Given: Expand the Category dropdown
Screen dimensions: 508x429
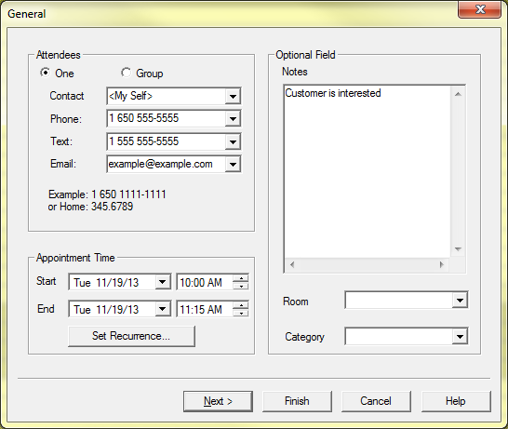Looking at the screenshot, I should tap(460, 336).
